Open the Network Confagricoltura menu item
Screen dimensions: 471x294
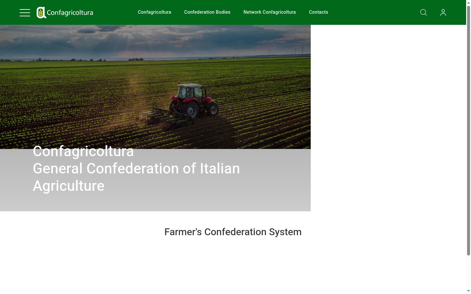[x=270, y=12]
